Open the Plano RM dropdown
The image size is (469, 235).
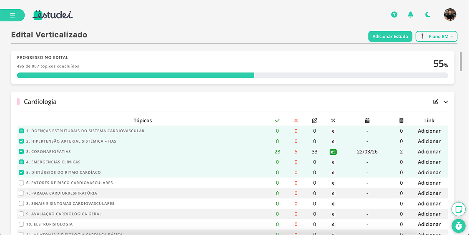tap(436, 37)
